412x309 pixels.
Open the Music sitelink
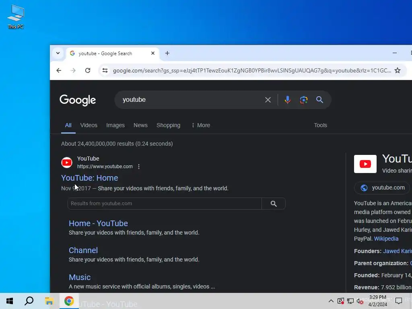pos(80,277)
